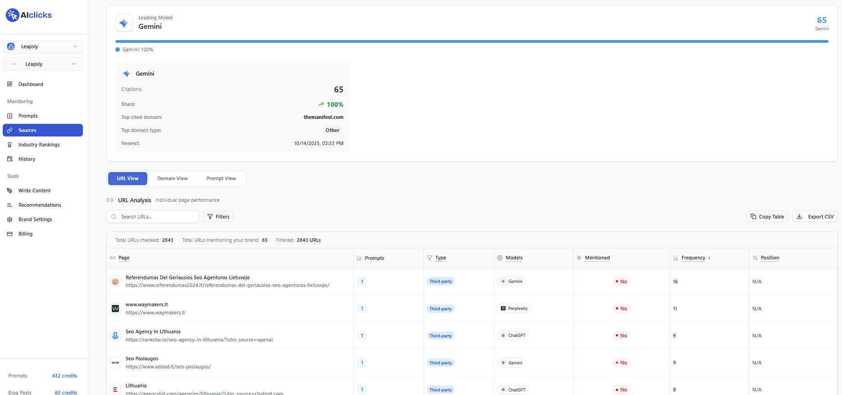Click Third-party tag in referendumas row
842x395 pixels.
click(441, 281)
